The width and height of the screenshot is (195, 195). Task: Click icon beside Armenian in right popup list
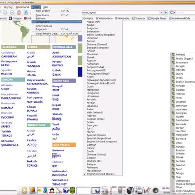pos(173,106)
